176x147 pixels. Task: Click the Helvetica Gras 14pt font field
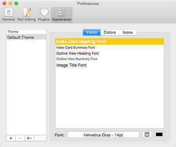point(103,135)
